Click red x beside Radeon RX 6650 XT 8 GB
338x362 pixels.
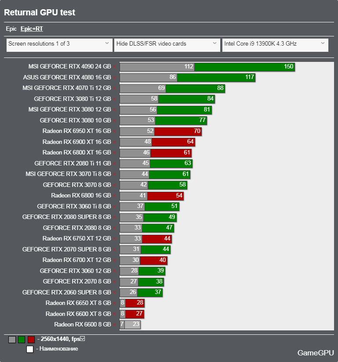click(114, 303)
